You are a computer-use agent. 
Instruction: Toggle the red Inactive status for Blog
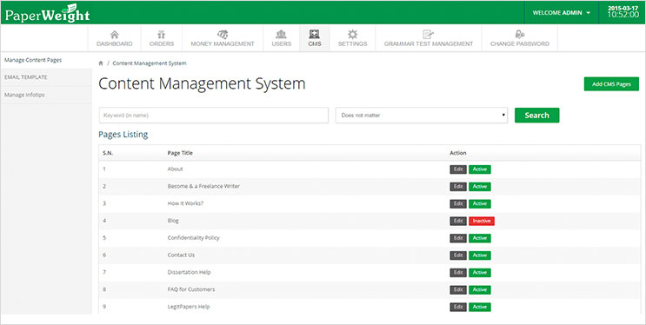(482, 221)
